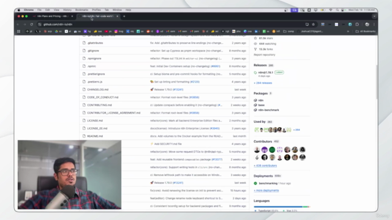This screenshot has height=220, width=392.
Task: Open the n8n package
Action: [261, 100]
